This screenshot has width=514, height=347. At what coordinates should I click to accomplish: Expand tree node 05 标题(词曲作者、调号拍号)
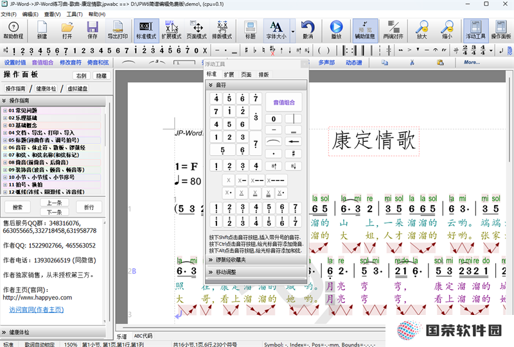[5, 140]
